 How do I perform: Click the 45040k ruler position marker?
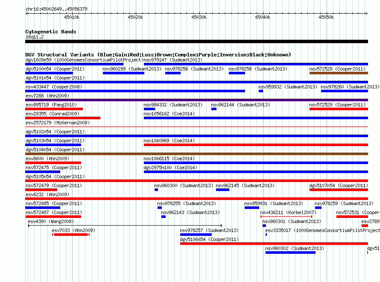[x=263, y=17]
